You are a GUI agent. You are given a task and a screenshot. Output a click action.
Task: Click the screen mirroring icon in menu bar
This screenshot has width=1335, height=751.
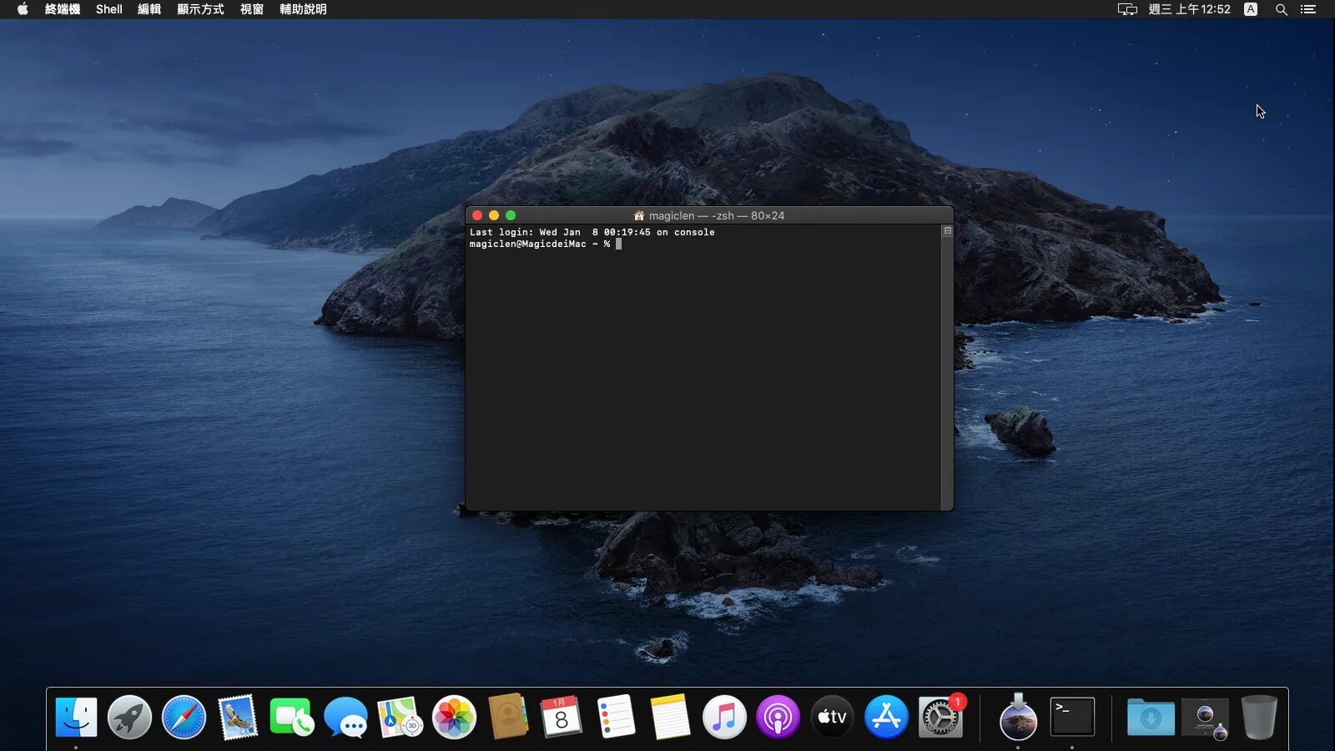[1127, 9]
